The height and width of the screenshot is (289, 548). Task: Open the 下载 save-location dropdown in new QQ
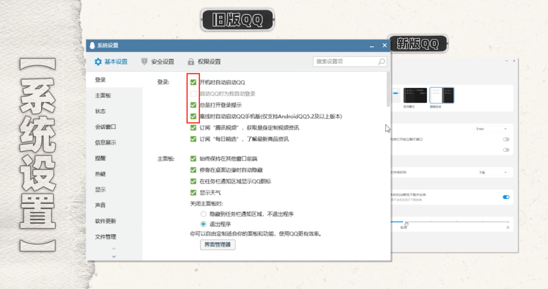coord(492,172)
